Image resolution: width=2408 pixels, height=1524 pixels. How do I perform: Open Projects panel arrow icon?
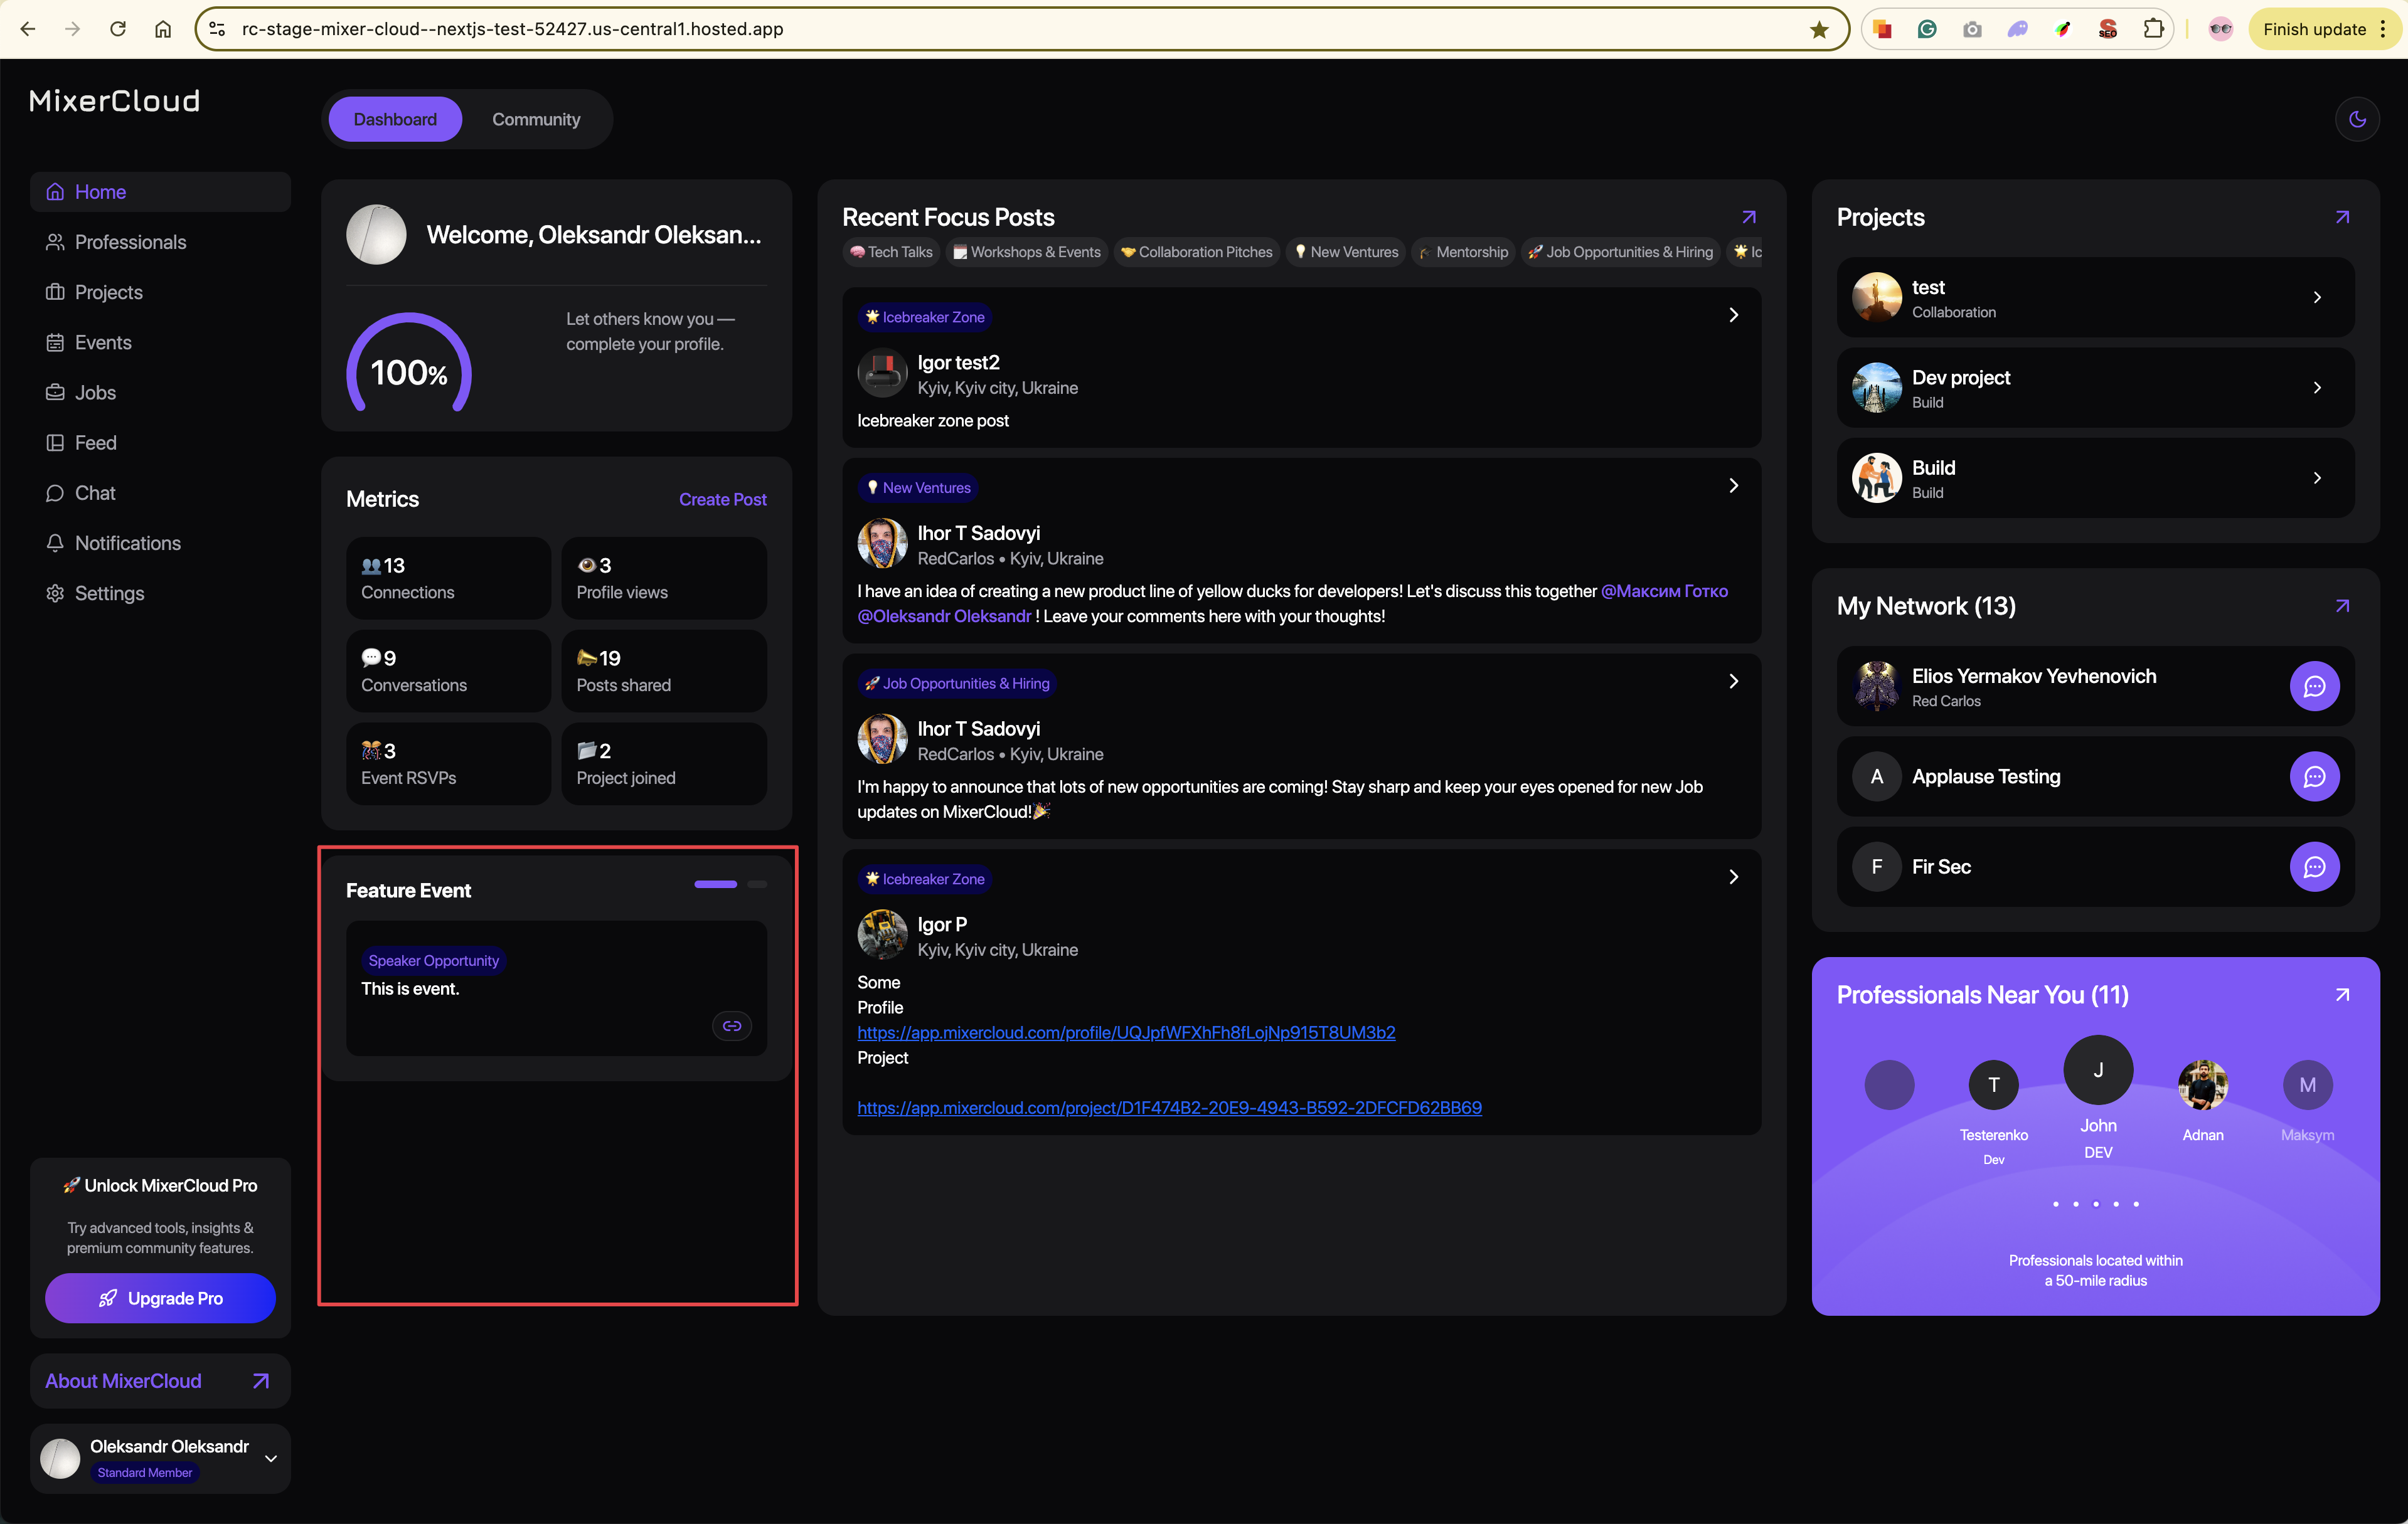tap(2342, 217)
